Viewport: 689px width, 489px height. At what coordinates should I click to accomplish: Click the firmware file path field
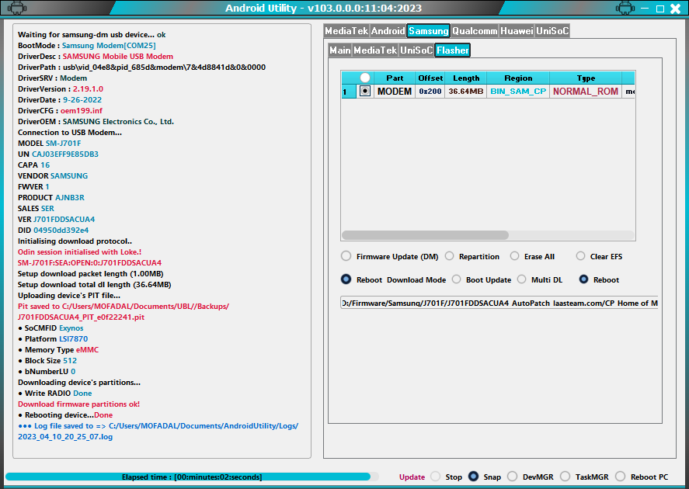click(x=499, y=303)
